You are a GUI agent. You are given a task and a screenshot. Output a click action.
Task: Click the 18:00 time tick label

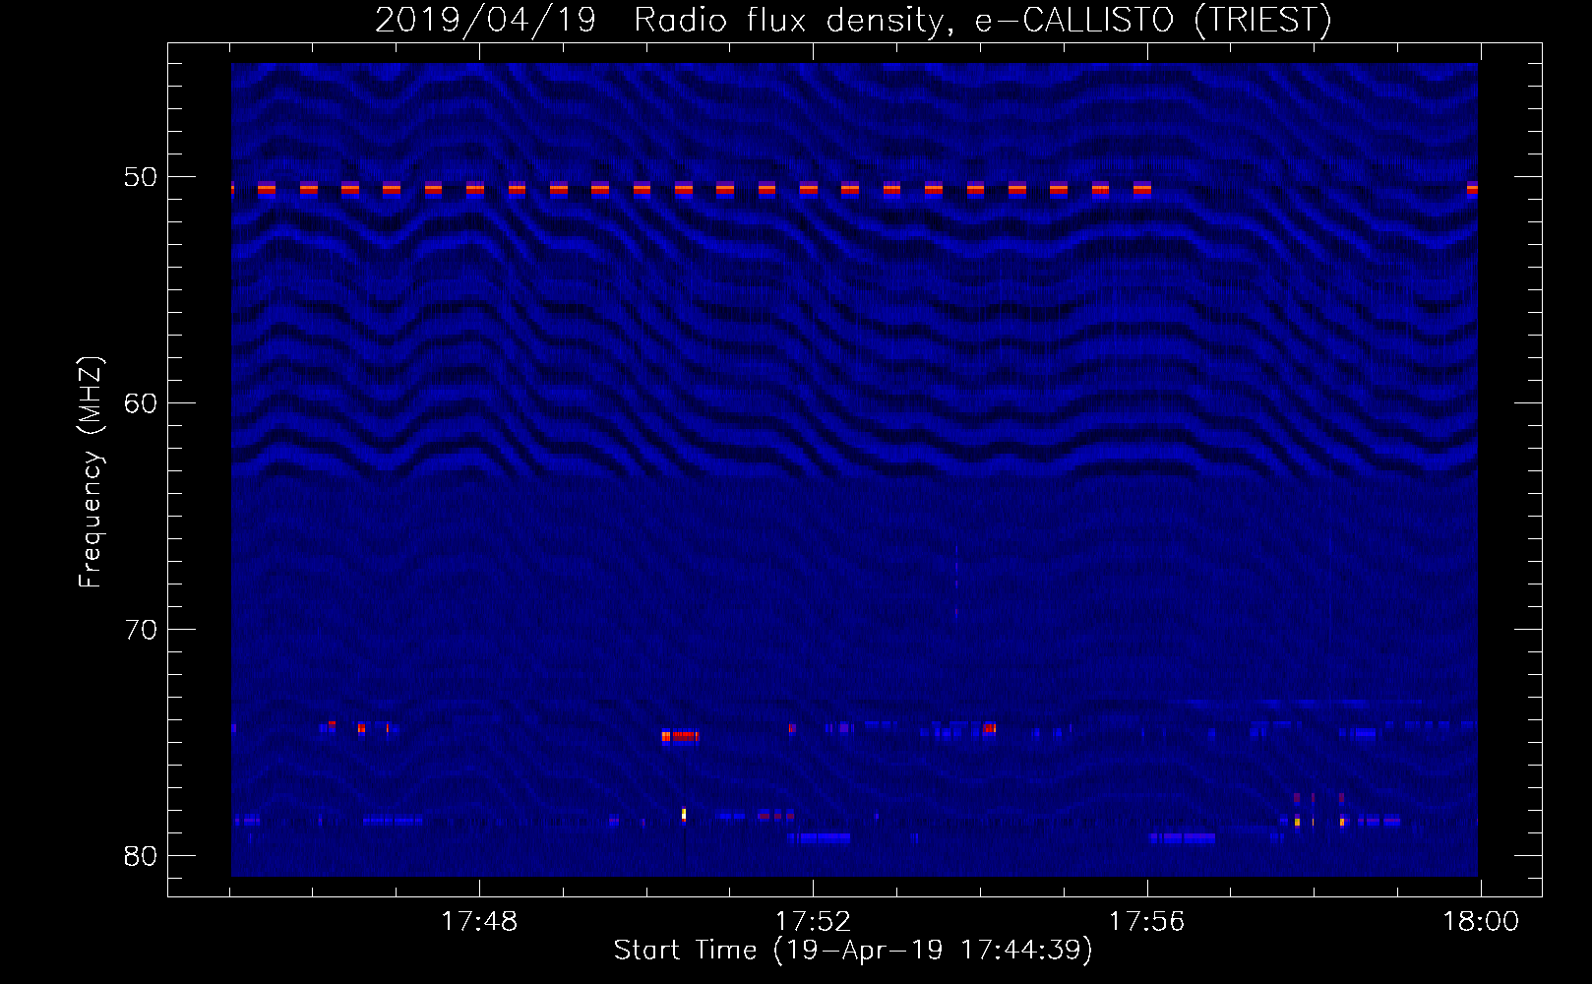click(x=1481, y=922)
